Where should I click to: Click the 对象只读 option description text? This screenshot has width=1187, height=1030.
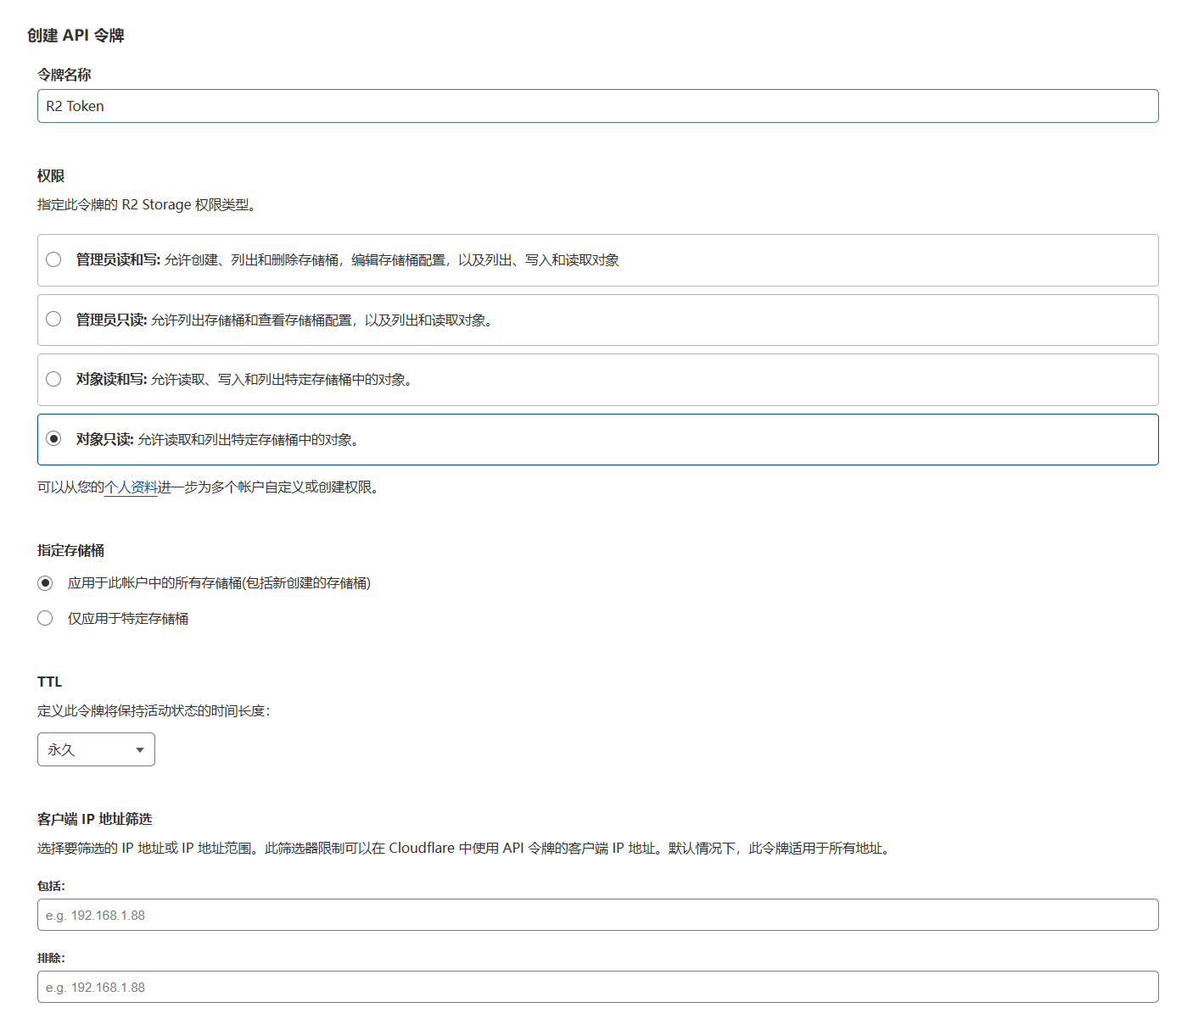pos(248,440)
